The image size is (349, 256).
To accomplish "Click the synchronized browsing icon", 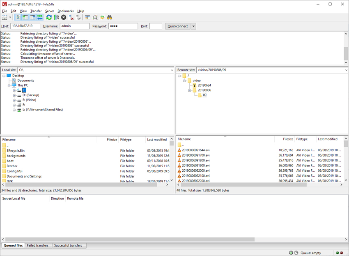I will coord(102,17).
